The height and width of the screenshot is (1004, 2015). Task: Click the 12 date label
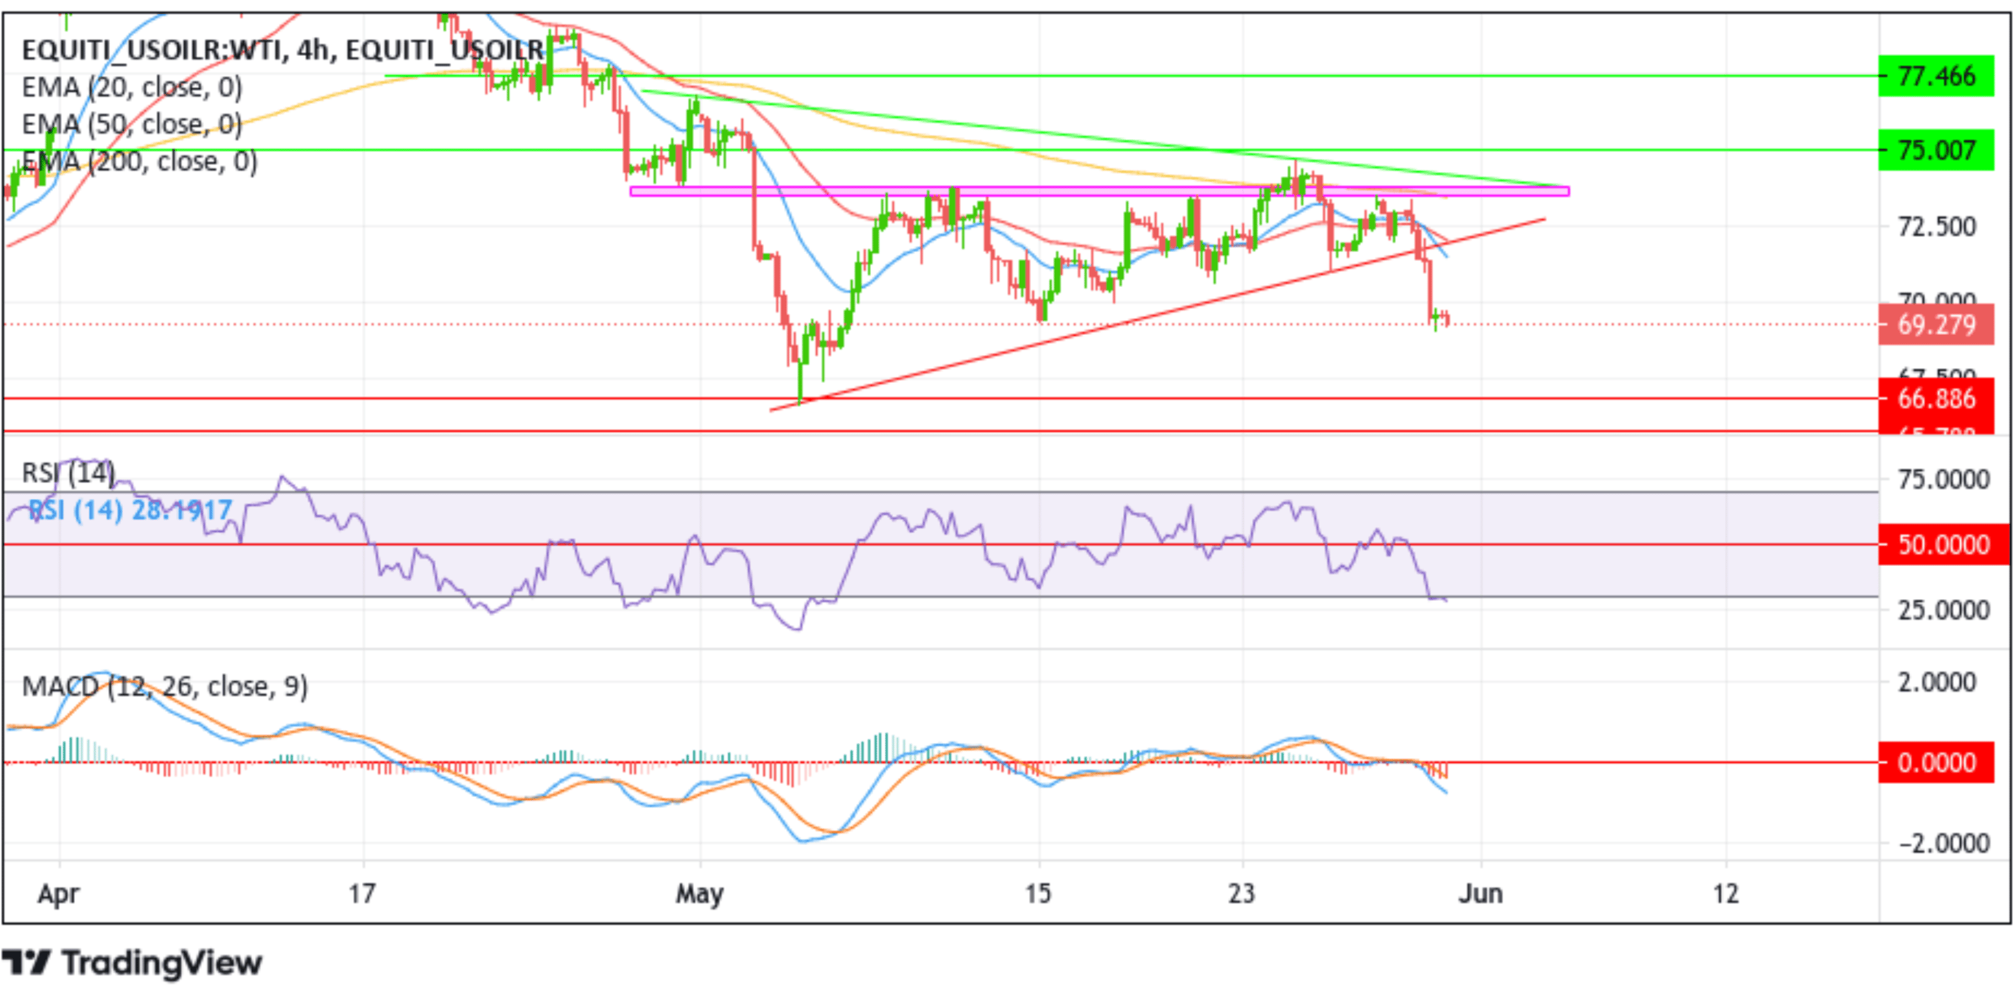[x=1725, y=893]
